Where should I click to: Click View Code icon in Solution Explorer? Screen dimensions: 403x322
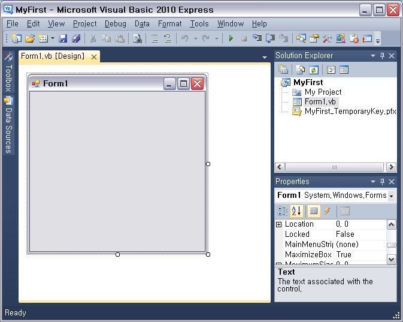point(331,70)
